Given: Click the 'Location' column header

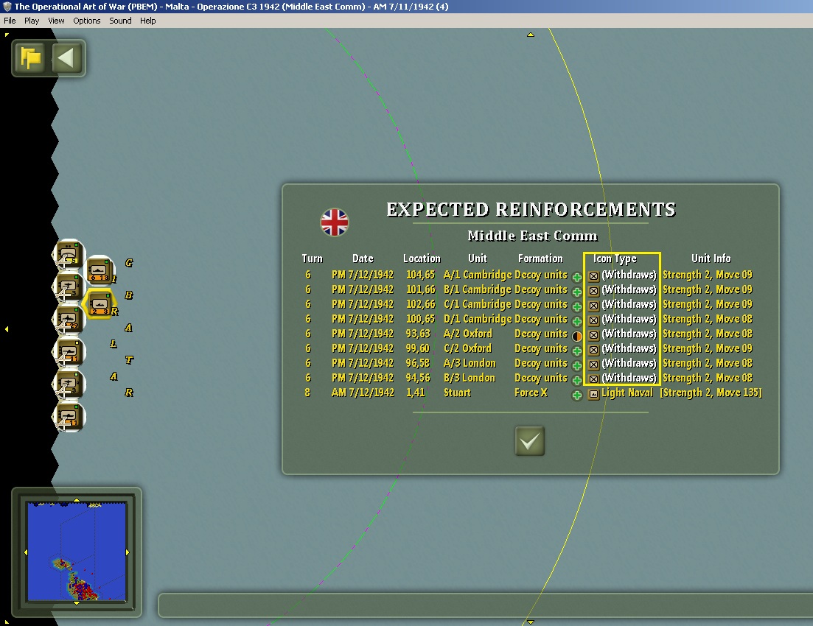Looking at the screenshot, I should pos(422,258).
